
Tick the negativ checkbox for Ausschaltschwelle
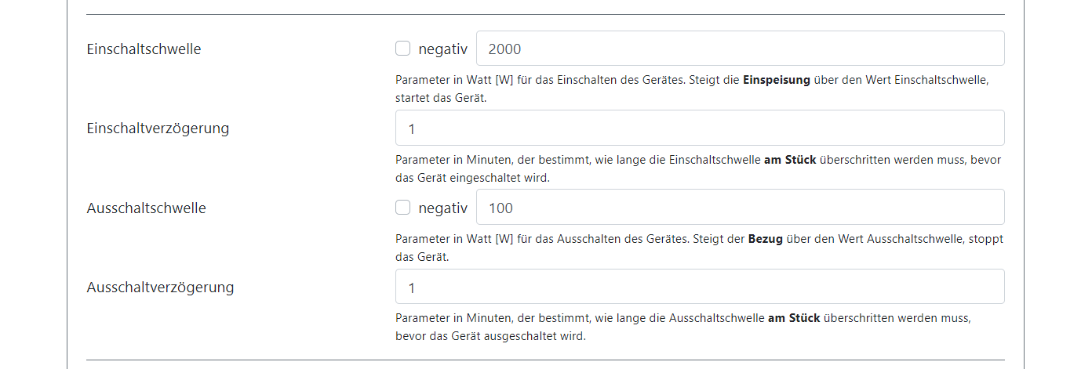coord(402,208)
